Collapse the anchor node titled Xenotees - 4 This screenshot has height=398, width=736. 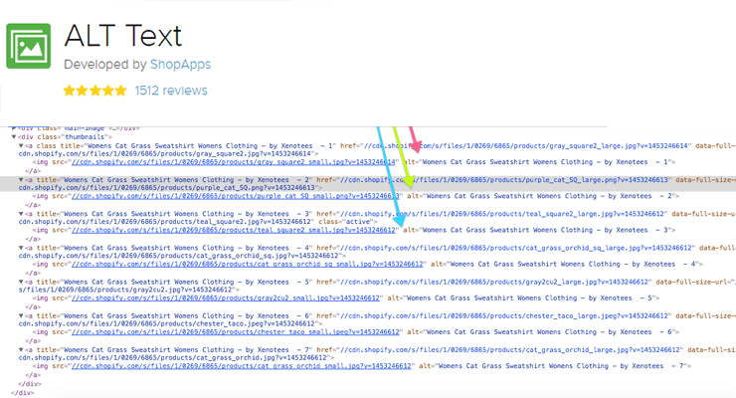[21, 248]
